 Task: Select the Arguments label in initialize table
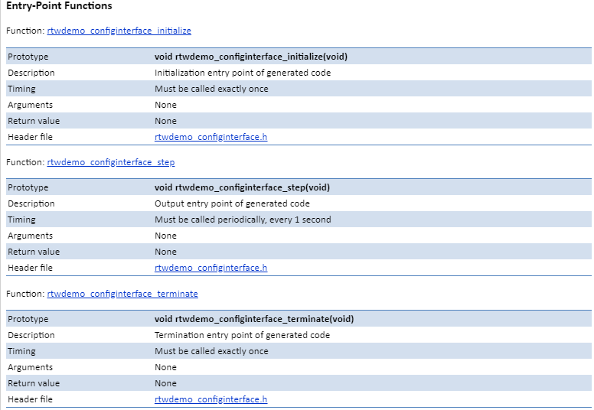pos(30,105)
